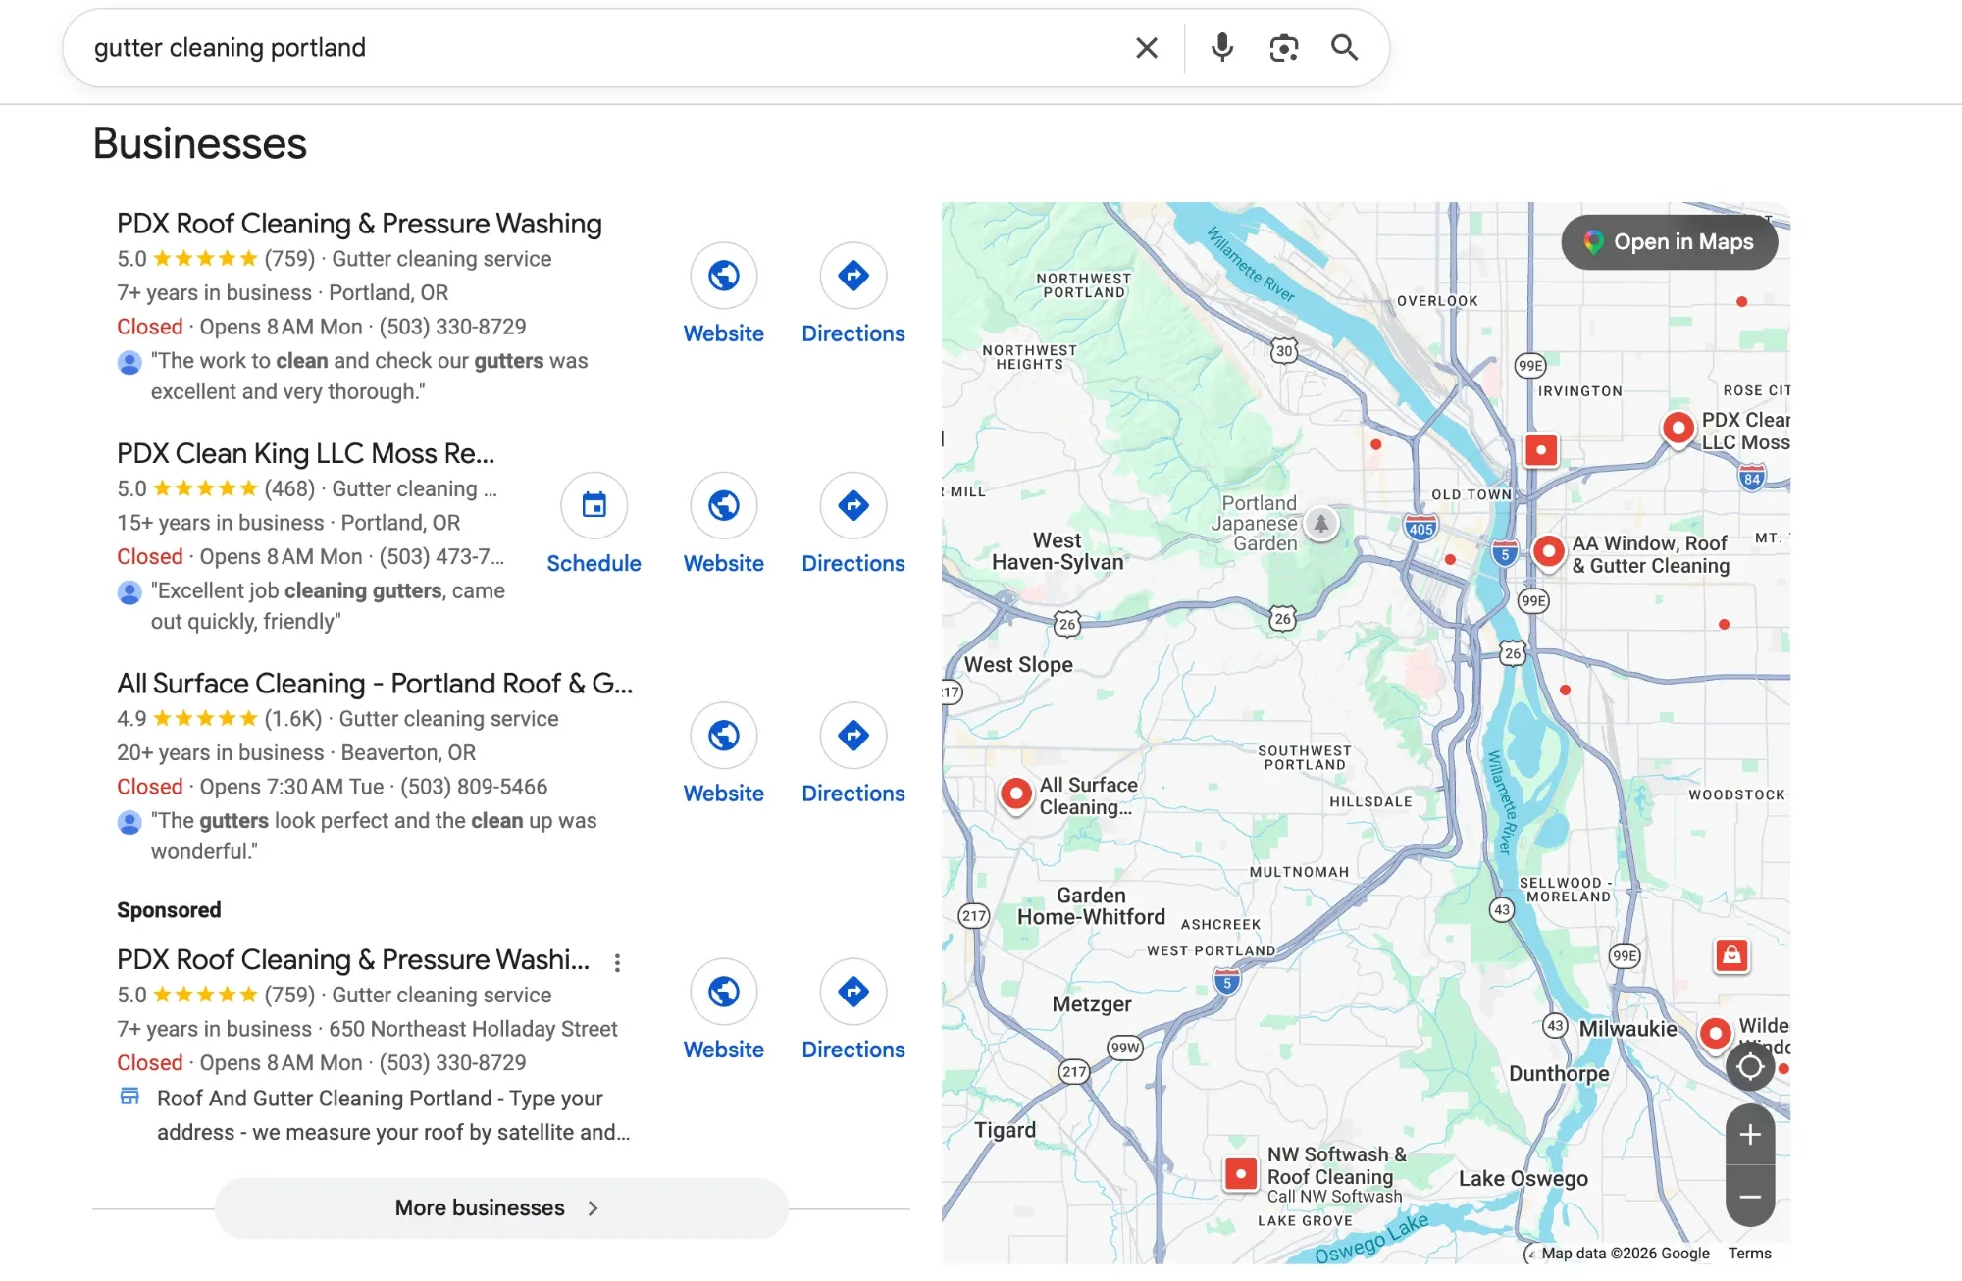Click the phone number (503) 809-5466

(x=473, y=787)
